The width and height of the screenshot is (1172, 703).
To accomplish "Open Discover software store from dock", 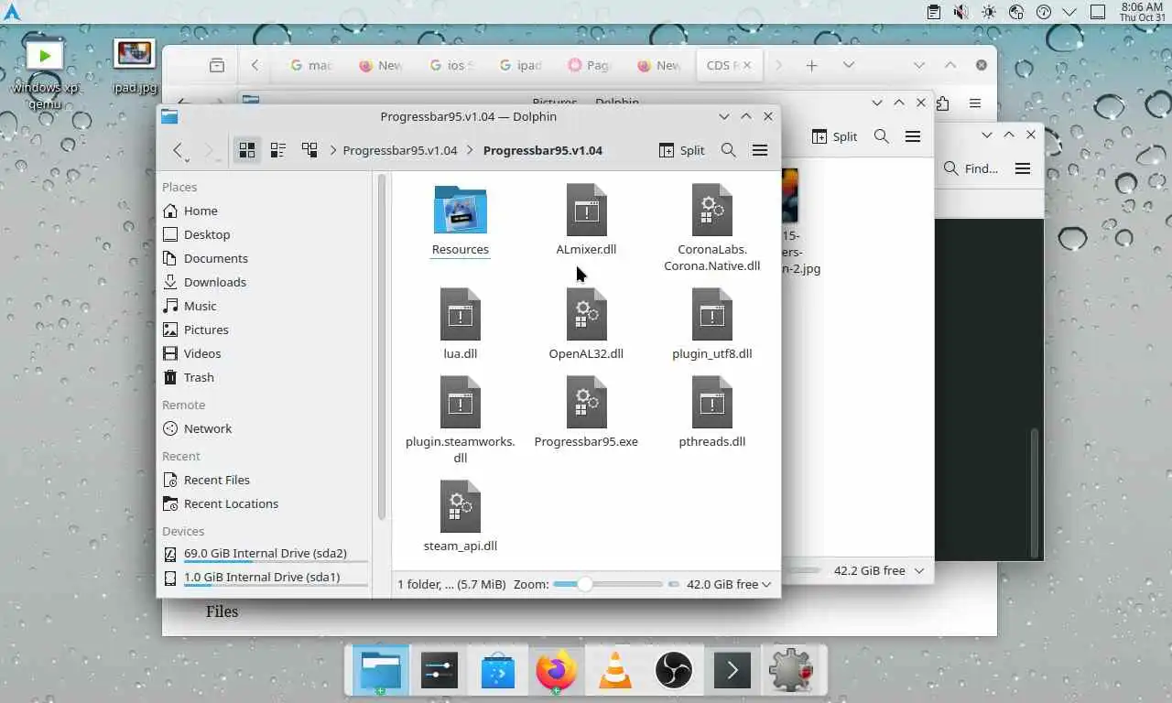I will 498,671.
